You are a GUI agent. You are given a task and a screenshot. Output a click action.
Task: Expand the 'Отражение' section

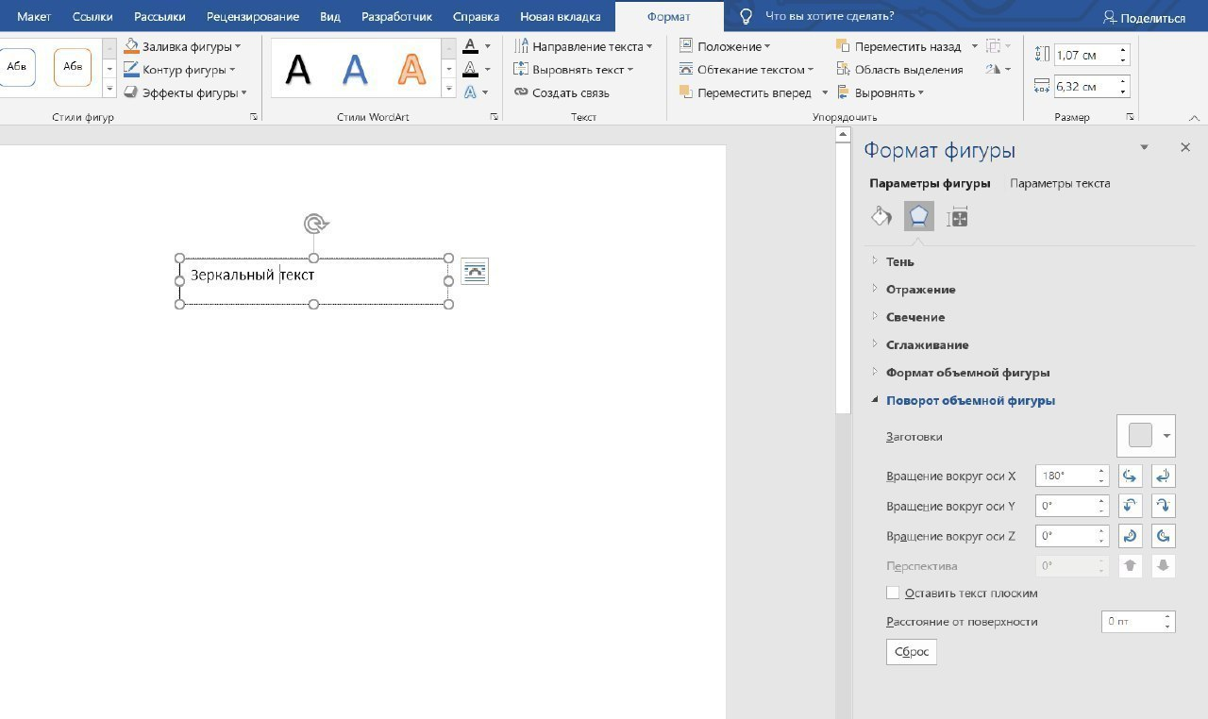pos(920,290)
